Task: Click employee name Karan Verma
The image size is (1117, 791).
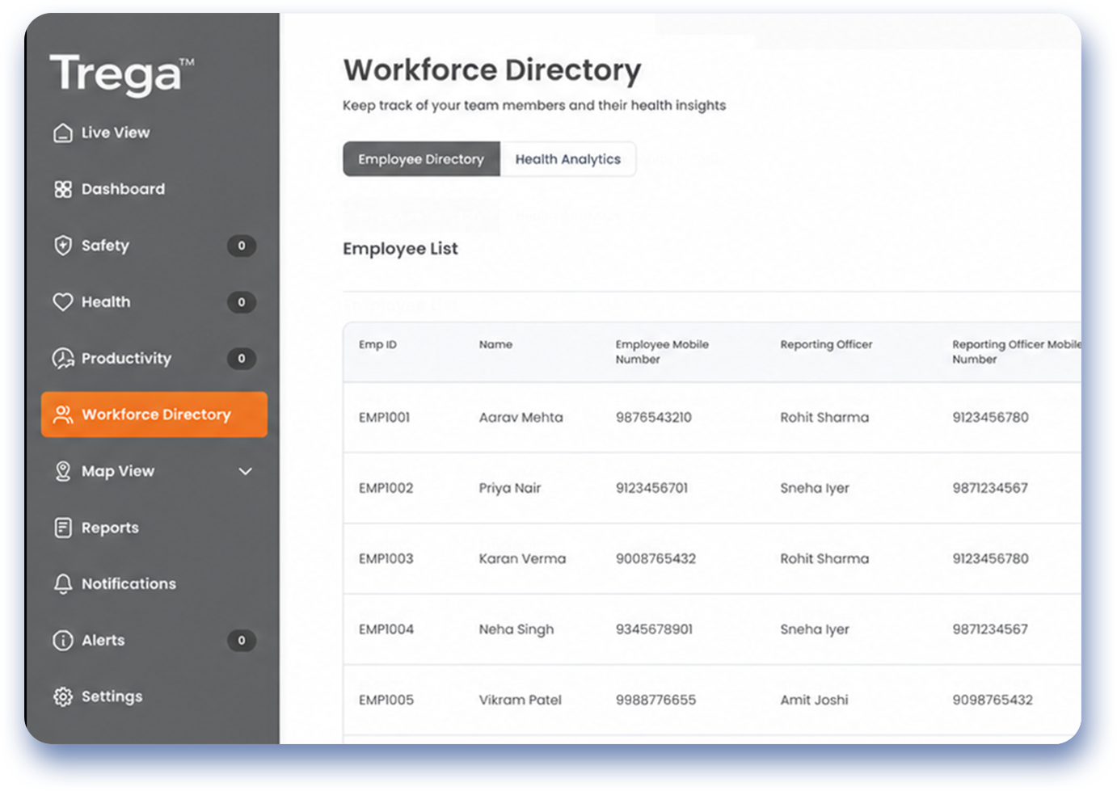Action: point(522,558)
